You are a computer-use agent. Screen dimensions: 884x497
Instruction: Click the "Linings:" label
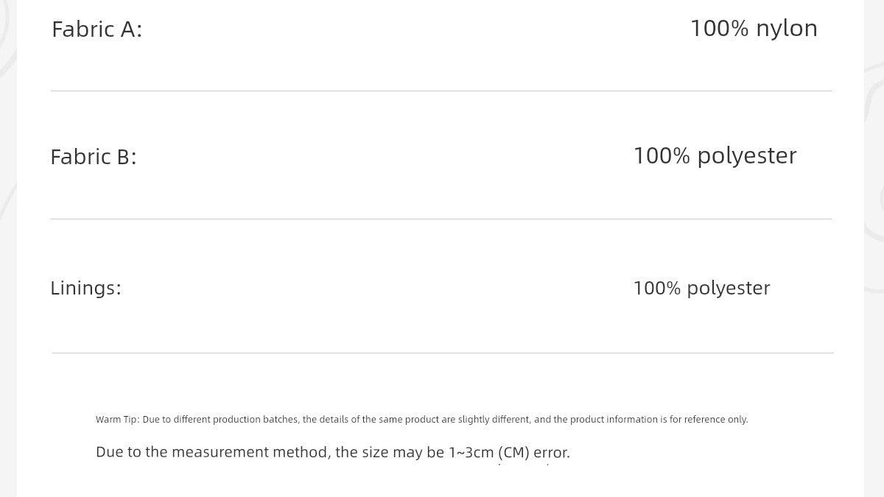(x=85, y=288)
